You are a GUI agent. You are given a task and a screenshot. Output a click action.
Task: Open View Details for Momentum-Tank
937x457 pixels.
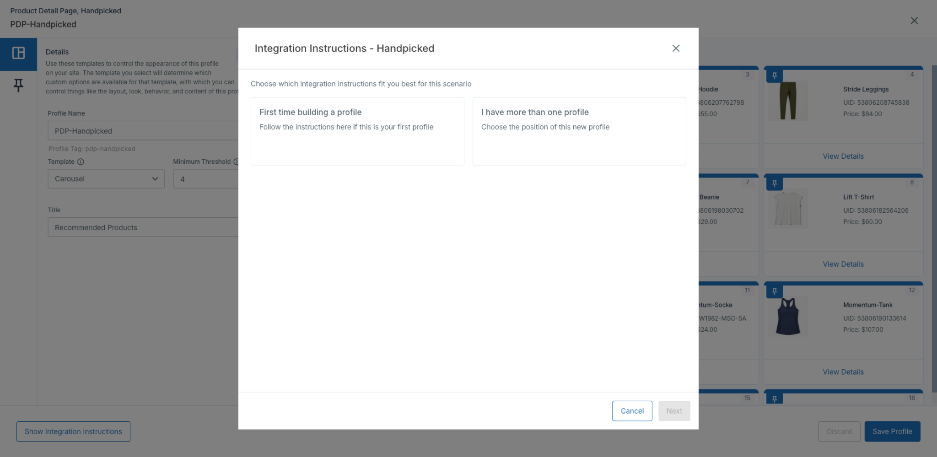(x=843, y=372)
